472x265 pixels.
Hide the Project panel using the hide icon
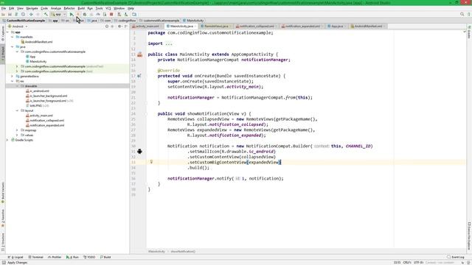(x=125, y=26)
